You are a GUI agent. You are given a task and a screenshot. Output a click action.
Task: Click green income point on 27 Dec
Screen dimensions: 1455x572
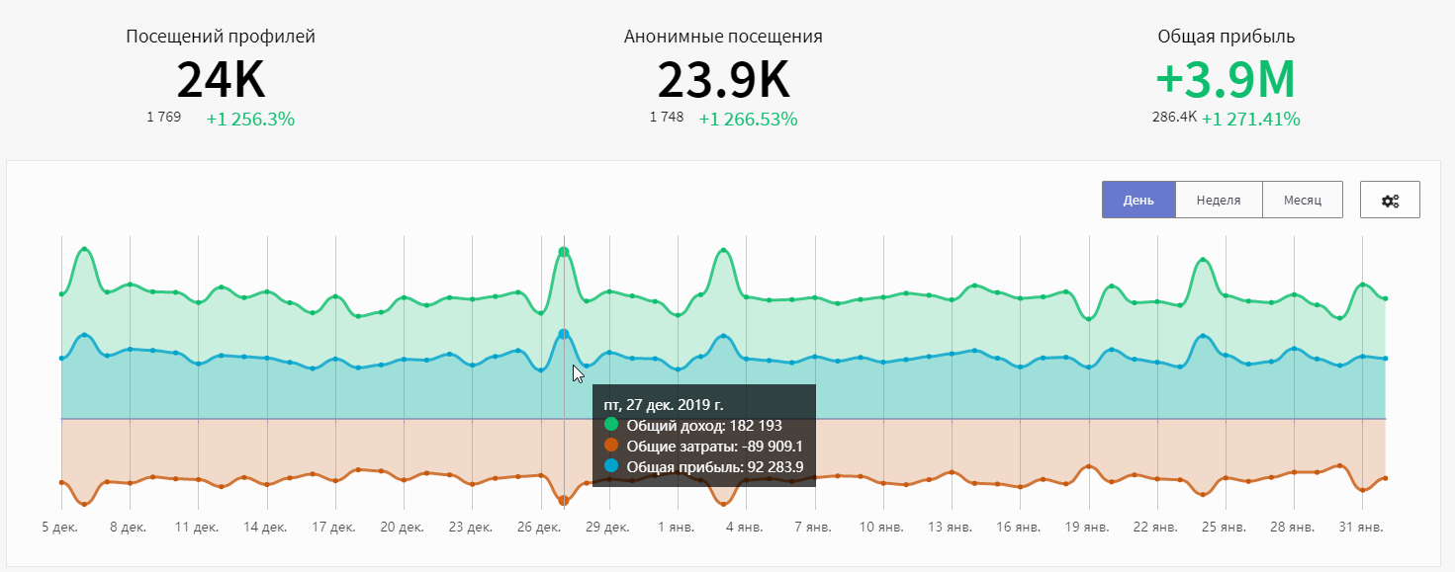tap(564, 252)
